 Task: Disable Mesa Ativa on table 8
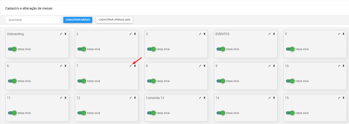151,81
